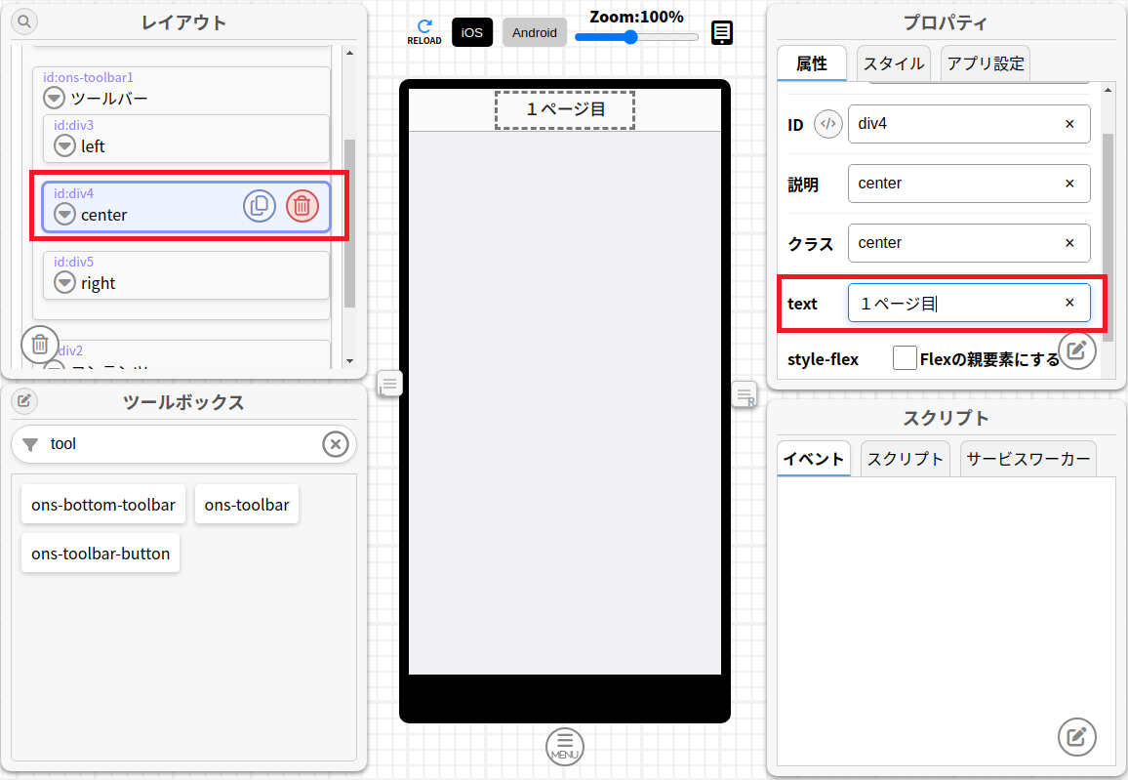Adjust the Zoom slider
Image resolution: width=1128 pixels, height=780 pixels.
click(x=630, y=37)
